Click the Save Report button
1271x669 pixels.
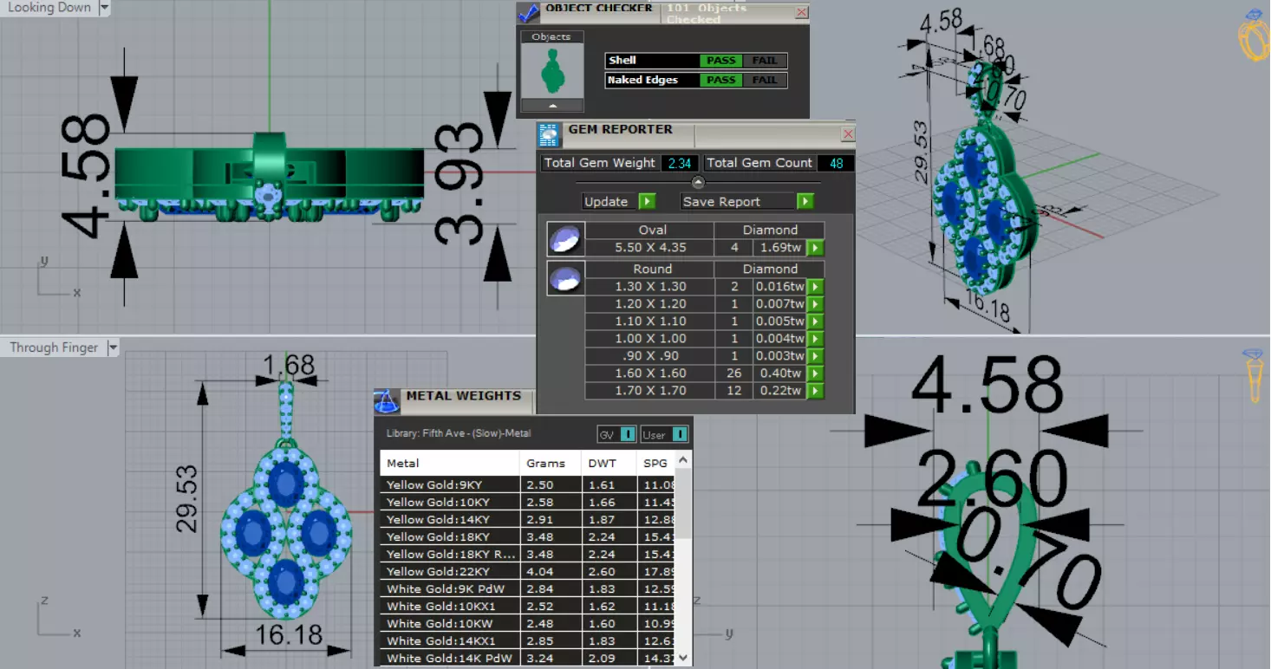[739, 202]
